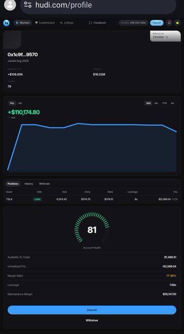Click the position size 6,003.42
This screenshot has height=334, width=184.
click(62, 199)
